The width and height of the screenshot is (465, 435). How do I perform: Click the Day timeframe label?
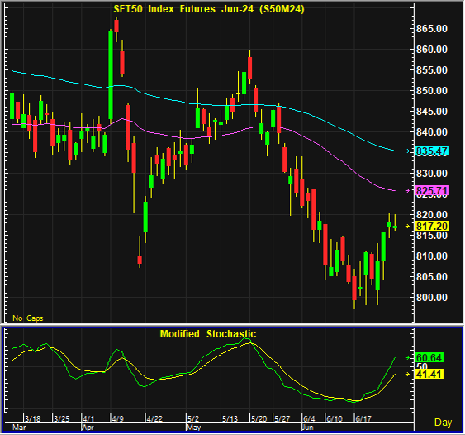pyautogui.click(x=443, y=423)
